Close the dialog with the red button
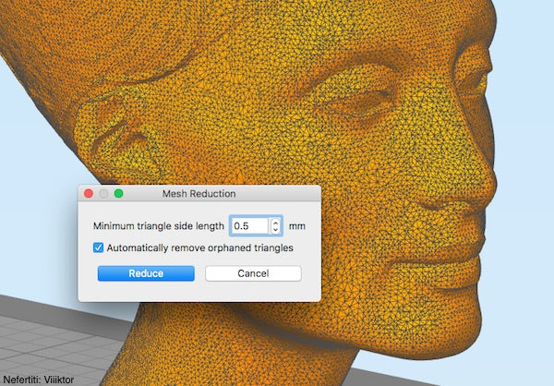 pyautogui.click(x=89, y=194)
